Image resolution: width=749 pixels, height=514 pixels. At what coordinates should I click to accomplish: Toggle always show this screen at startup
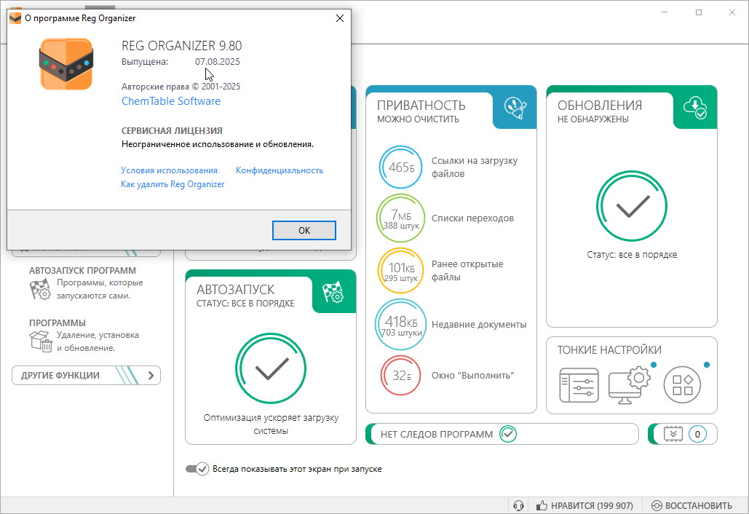197,469
